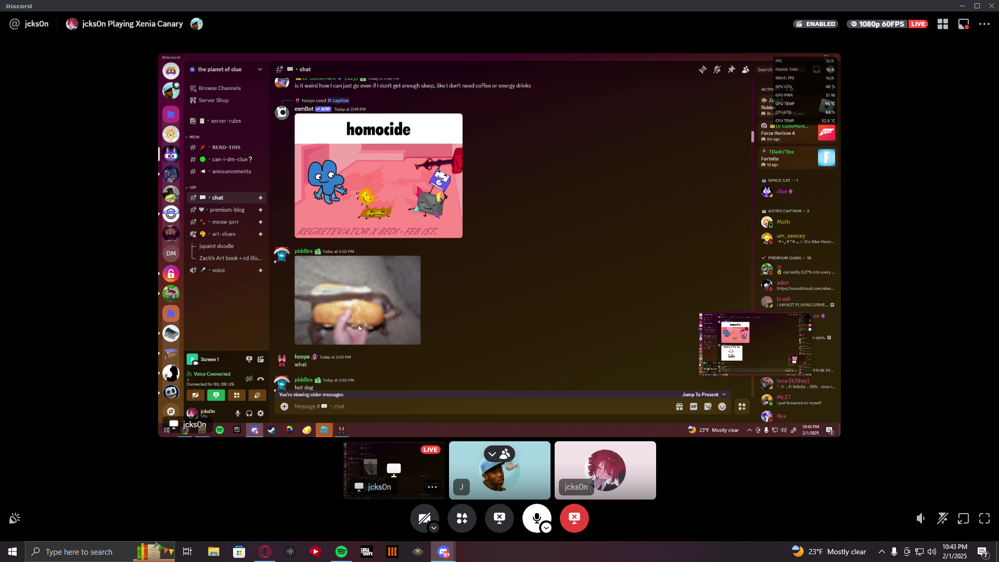The image size is (999, 562).
Task: Open jcks0n DM header name
Action: click(x=36, y=24)
